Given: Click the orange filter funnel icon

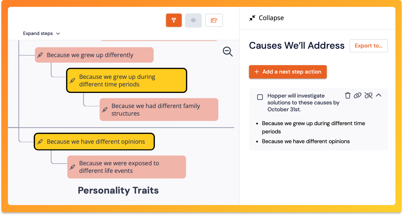Looking at the screenshot, I should [x=174, y=20].
